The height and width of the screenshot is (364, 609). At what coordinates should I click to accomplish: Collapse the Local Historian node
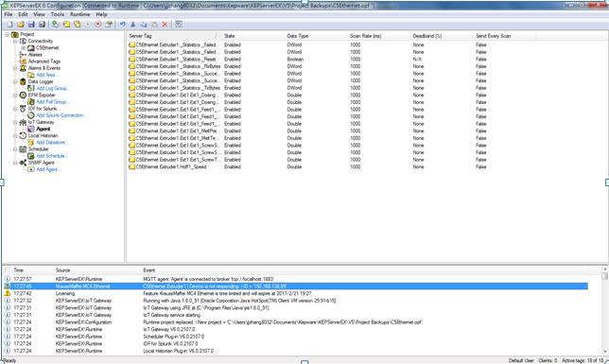click(15, 135)
